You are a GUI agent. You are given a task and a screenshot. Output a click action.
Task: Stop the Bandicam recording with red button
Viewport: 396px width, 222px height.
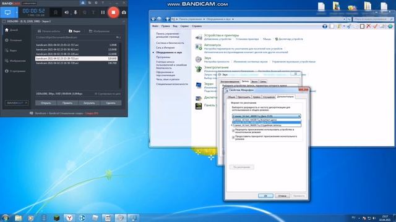pos(113,12)
